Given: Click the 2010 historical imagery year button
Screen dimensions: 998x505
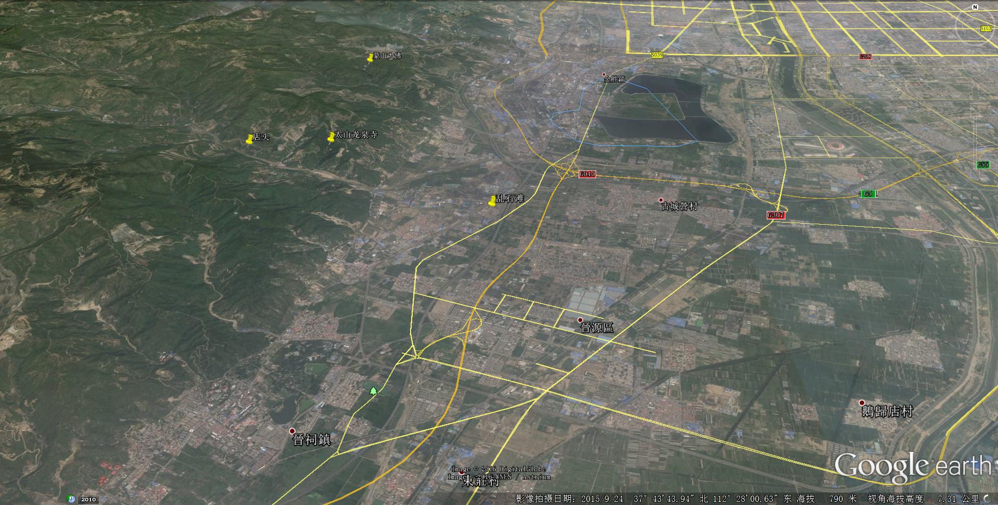Looking at the screenshot, I should coord(88,499).
